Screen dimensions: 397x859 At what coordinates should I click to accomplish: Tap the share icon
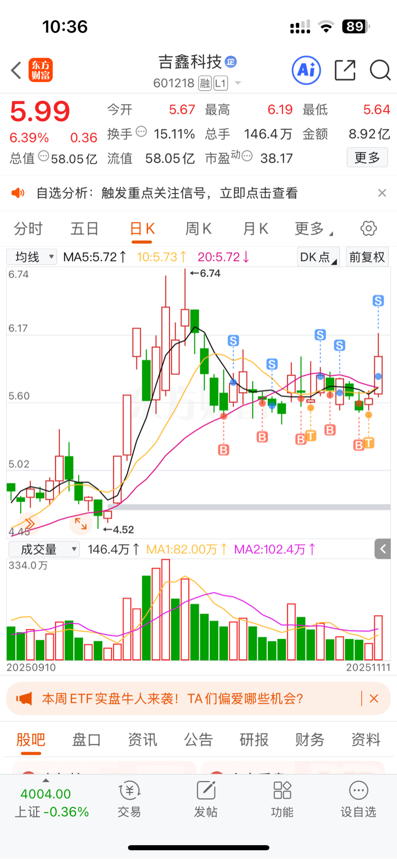345,70
